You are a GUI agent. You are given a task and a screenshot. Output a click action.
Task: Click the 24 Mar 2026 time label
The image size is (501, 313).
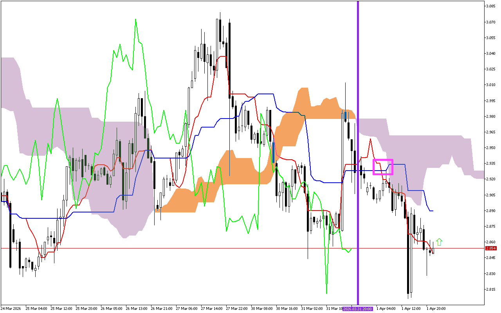[x=11, y=308]
